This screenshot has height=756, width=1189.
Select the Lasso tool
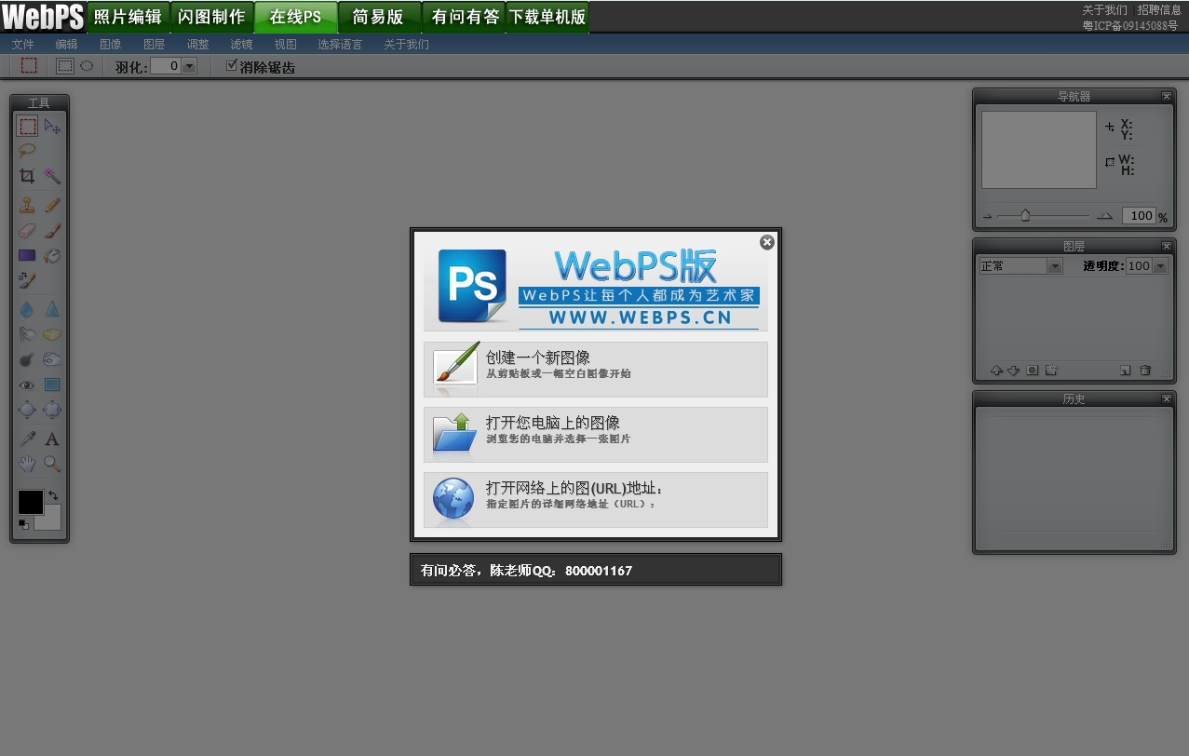(x=28, y=151)
